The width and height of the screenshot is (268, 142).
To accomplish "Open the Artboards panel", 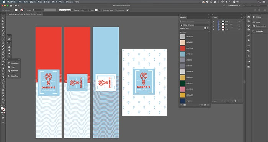I will pyautogui.click(x=258, y=31).
